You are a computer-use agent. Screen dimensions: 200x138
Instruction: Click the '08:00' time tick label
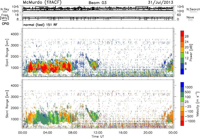(x=73, y=133)
